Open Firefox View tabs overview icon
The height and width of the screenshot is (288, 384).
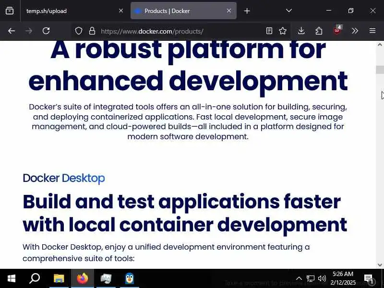pyautogui.click(x=10, y=11)
